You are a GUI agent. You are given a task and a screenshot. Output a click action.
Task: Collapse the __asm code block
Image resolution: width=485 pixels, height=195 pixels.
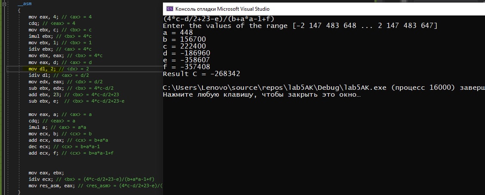[x=4, y=4]
